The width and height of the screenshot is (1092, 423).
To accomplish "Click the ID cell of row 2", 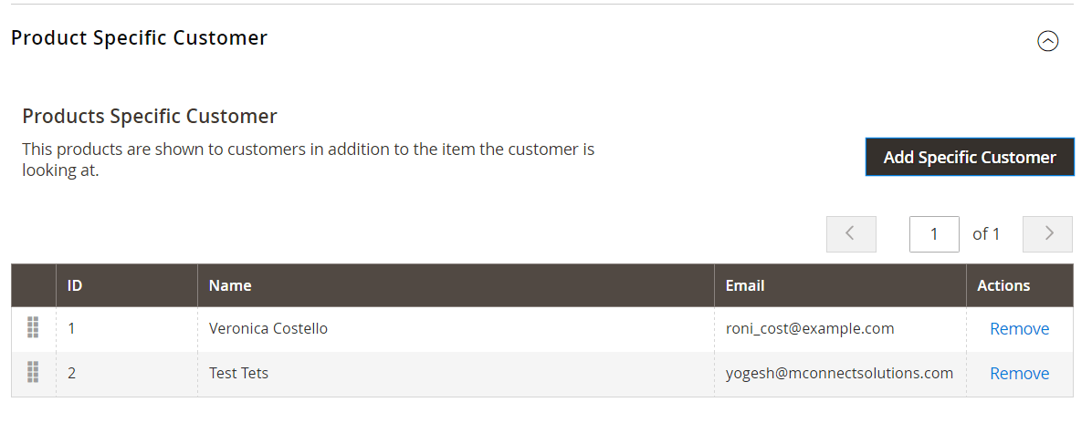I will click(x=72, y=373).
